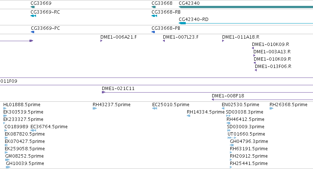313x169 pixels.
Task: Click the CG33669 gene arrow glyph
Action: [32, 7]
